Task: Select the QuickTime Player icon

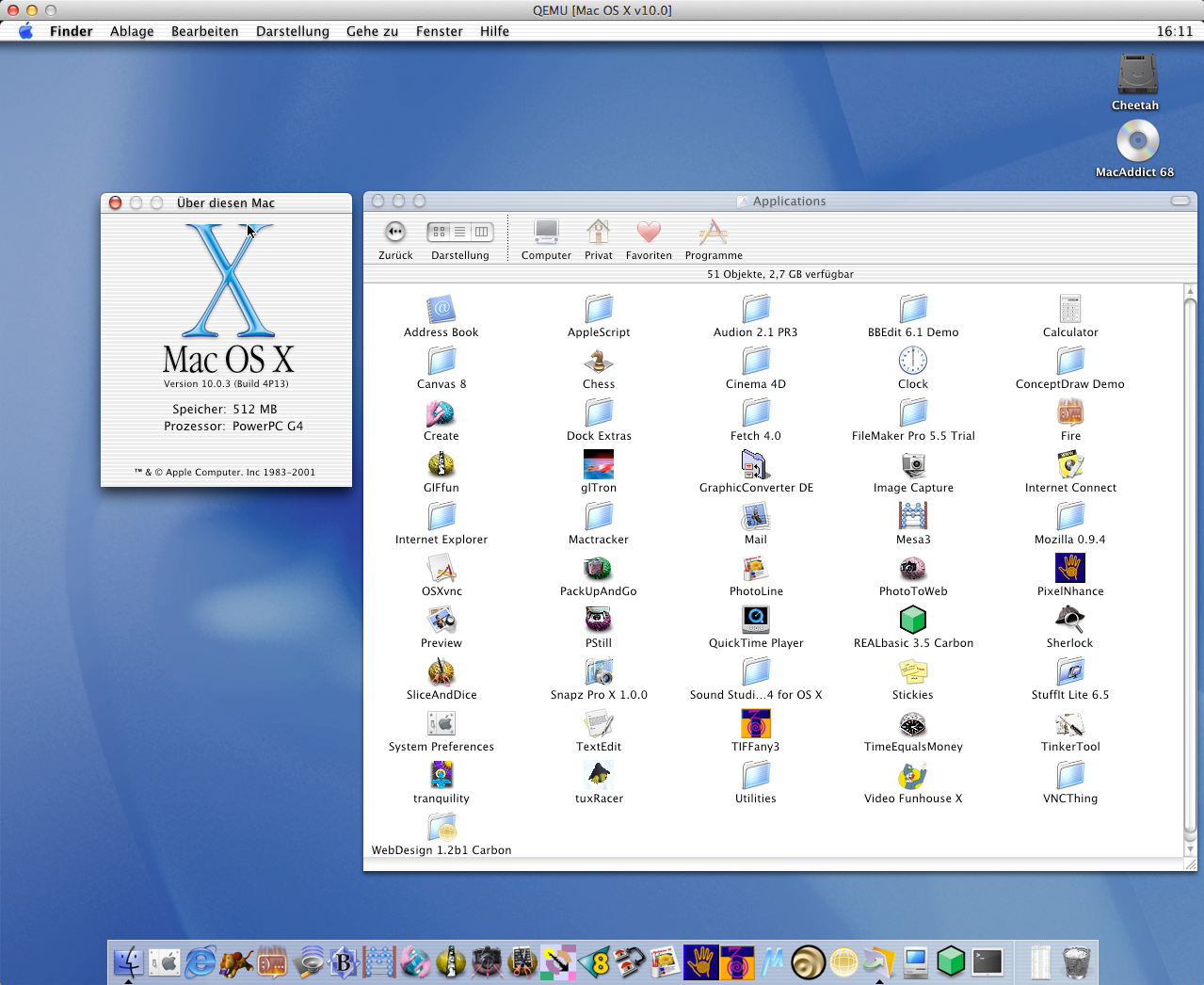Action: coord(756,620)
